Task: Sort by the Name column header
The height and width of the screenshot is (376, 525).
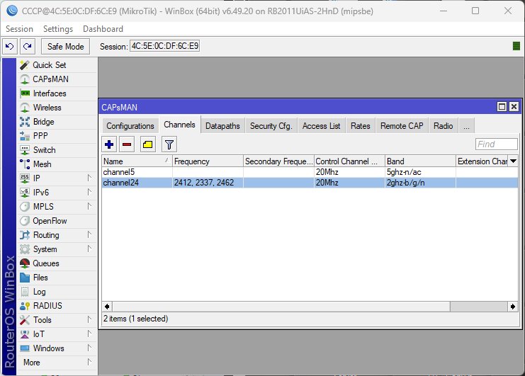Action: (137, 161)
